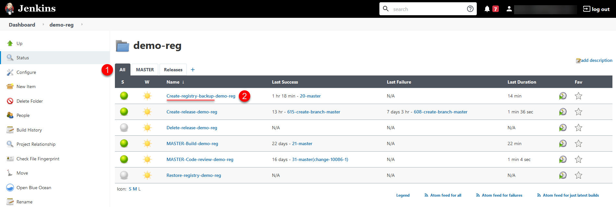Click the search help question mark icon
Screen dimensions: 616x207
470,9
